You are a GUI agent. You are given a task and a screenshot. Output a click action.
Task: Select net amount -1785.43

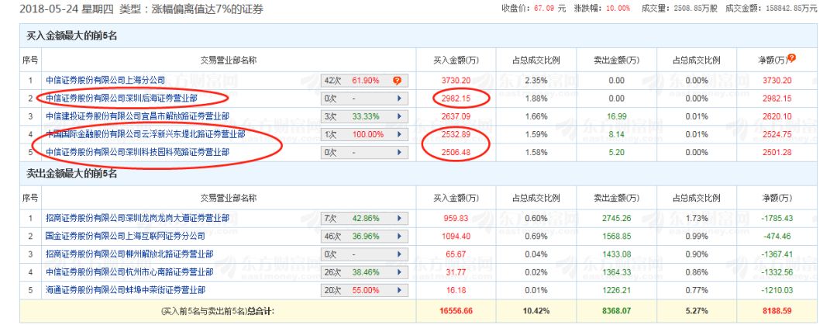coord(777,218)
